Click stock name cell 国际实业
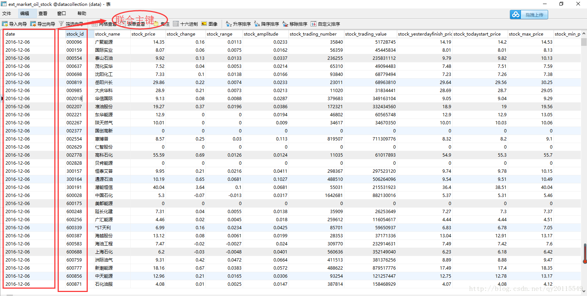Viewport: 587px width, 296px height. 112,50
